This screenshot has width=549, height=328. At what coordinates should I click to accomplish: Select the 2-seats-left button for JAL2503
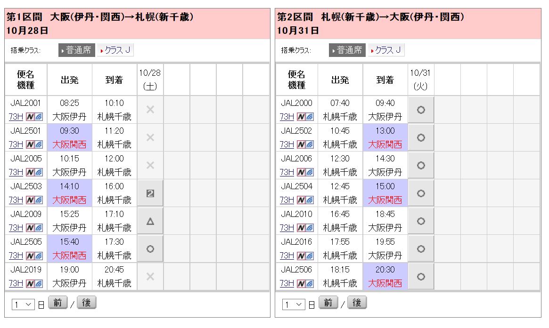click(150, 193)
